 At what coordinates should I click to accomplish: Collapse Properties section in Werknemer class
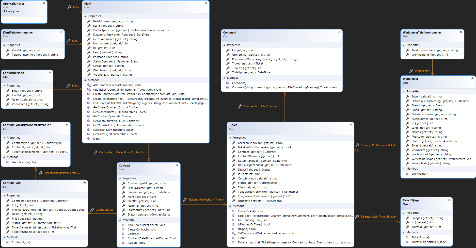(404, 91)
